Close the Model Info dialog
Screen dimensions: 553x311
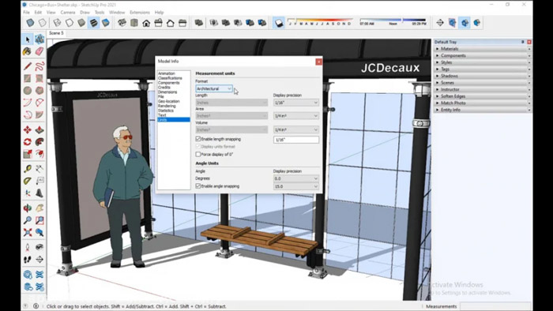(319, 62)
